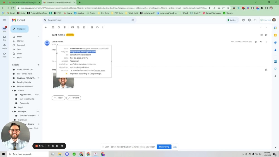Image resolution: width=279 pixels, height=157 pixels.
Task: Collapse Receipts label tree
Action: coord(13,112)
